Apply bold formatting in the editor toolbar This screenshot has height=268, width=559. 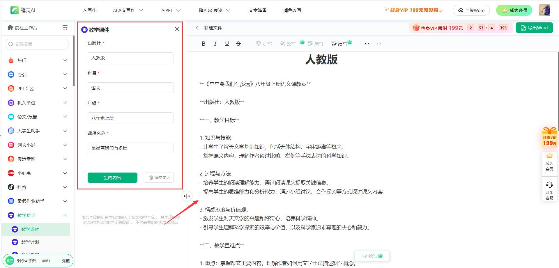(x=204, y=44)
